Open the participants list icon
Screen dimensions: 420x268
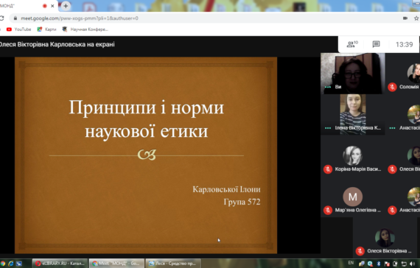[x=352, y=44]
